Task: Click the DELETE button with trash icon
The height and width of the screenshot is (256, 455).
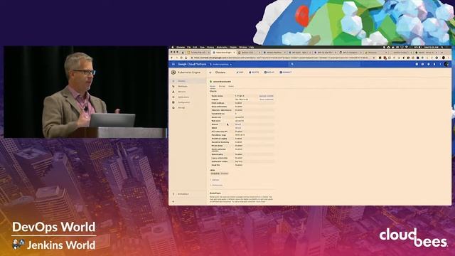Action: coord(254,73)
